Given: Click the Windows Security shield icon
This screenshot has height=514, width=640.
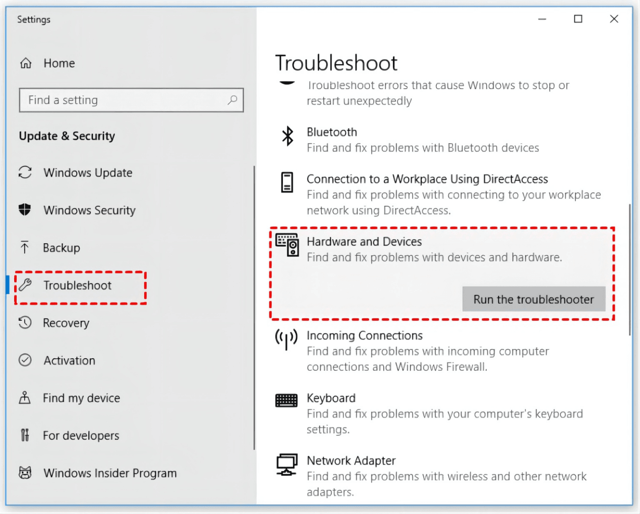Looking at the screenshot, I should tap(25, 209).
